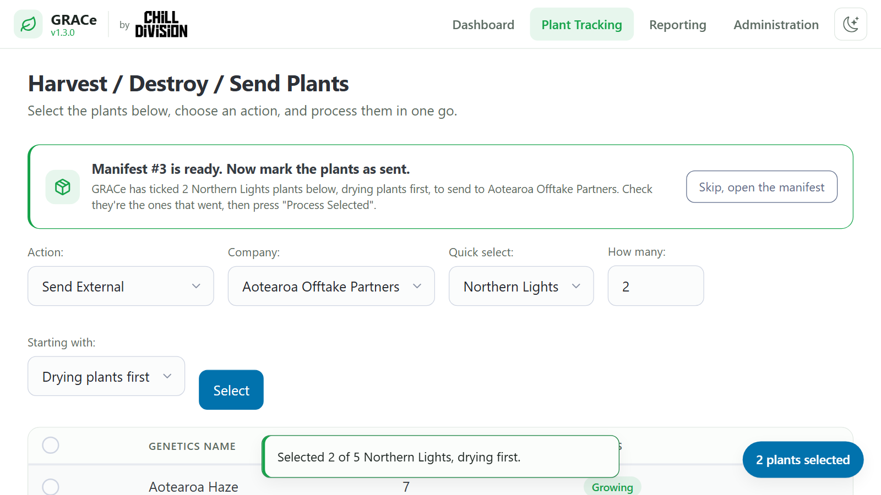Go to Plant Tracking section
Image resolution: width=881 pixels, height=495 pixels.
(581, 25)
